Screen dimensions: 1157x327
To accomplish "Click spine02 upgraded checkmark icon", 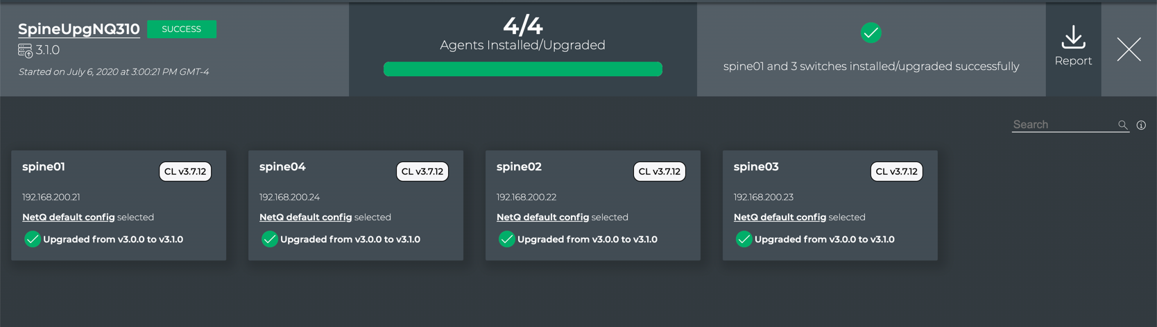I will coord(506,240).
